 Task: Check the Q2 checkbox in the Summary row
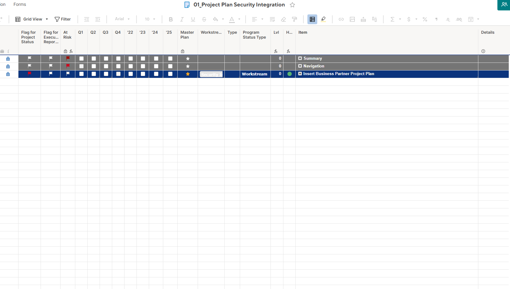pyautogui.click(x=94, y=59)
